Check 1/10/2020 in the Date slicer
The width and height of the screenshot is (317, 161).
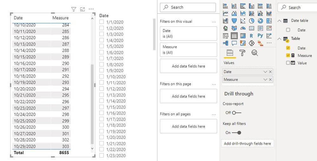(102, 77)
